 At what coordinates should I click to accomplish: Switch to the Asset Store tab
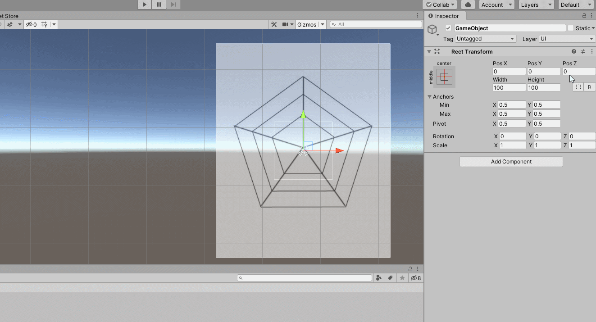[x=9, y=16]
